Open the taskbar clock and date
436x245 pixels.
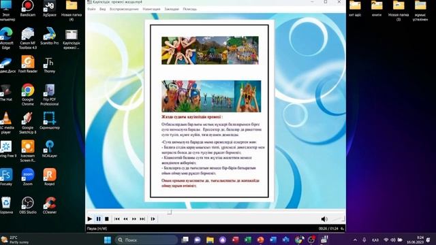coord(415,240)
